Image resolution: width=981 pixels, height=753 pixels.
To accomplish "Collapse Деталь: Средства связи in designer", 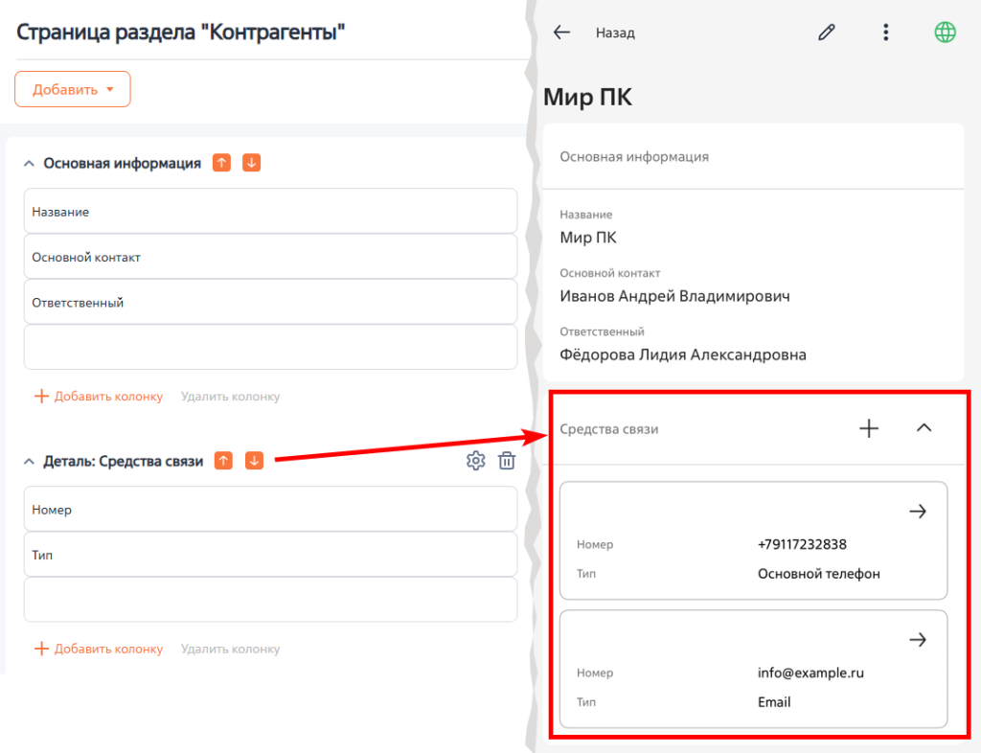I will click(29, 462).
